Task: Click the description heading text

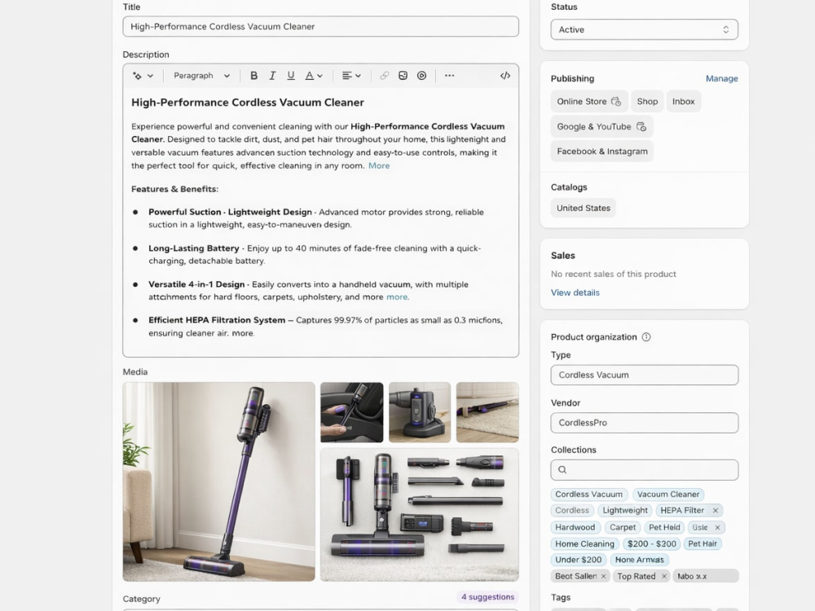Action: tap(248, 103)
